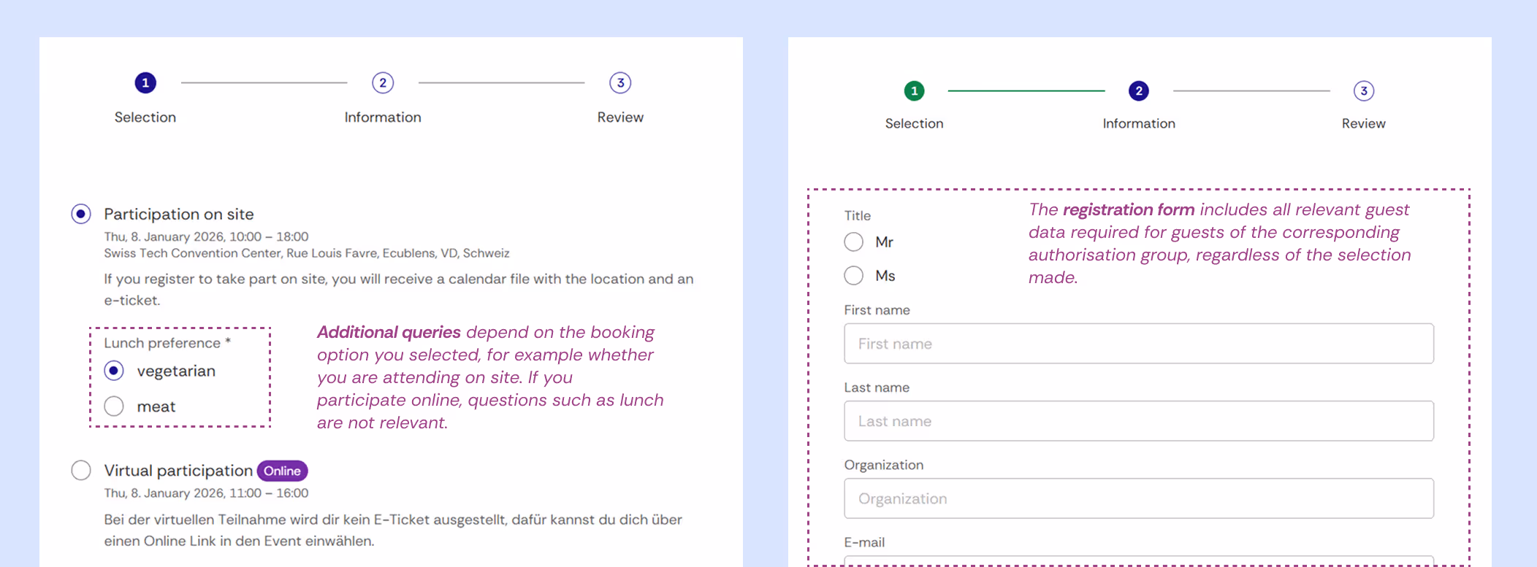
Task: Focus the Last name input field
Action: [x=1139, y=421]
